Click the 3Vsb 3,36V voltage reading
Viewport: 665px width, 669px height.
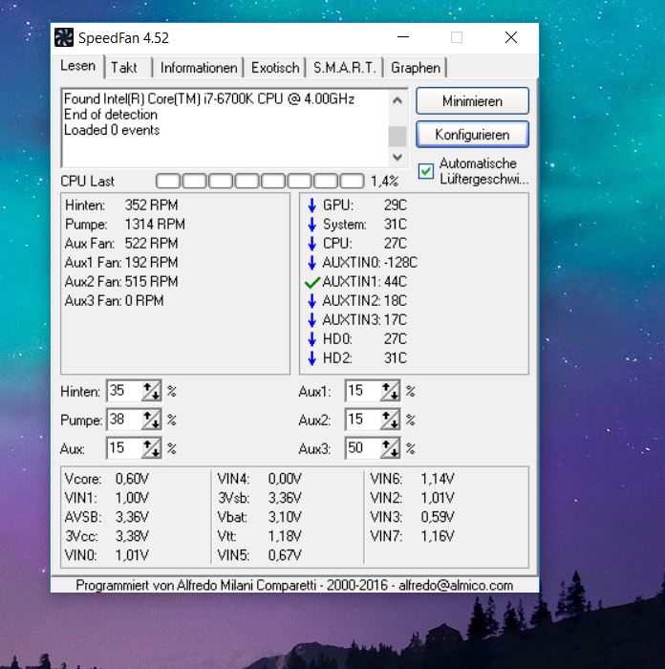click(x=259, y=498)
